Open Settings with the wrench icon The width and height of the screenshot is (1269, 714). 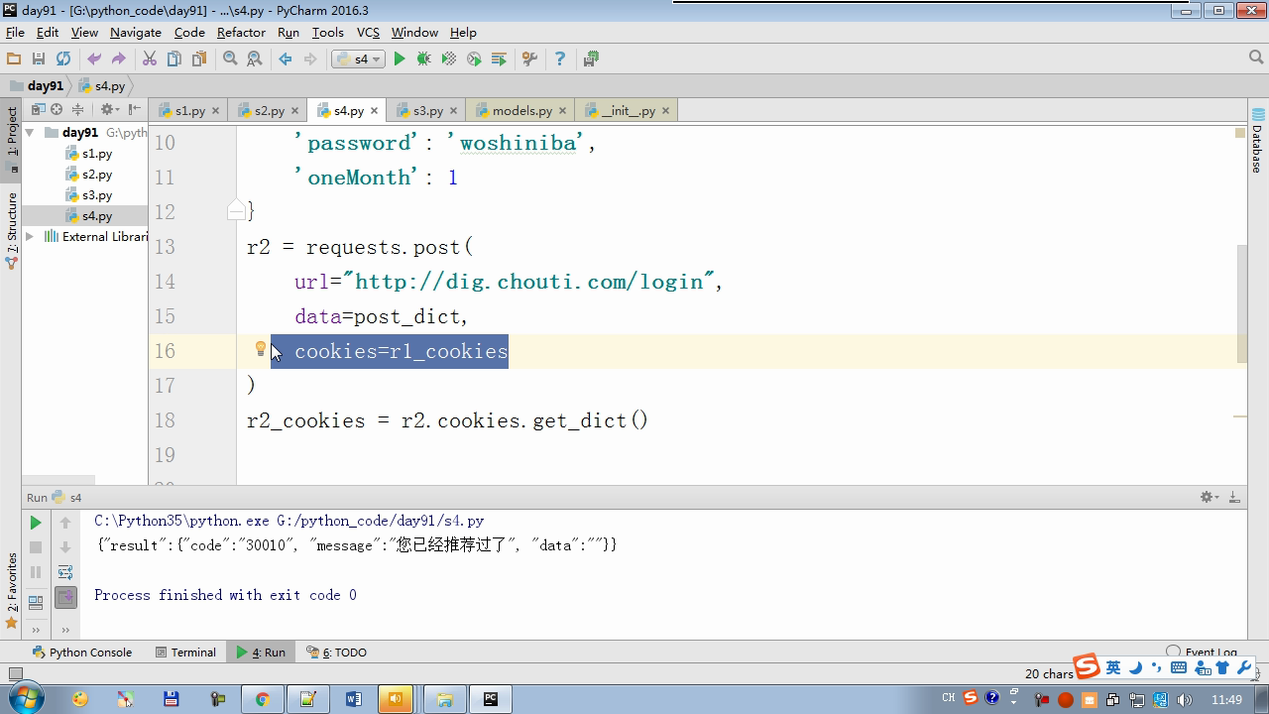point(529,59)
